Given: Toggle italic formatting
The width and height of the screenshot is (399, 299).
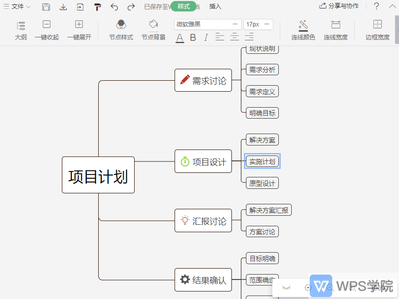Looking at the screenshot, I should [206, 38].
